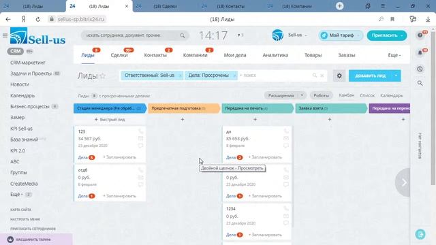The image size is (436, 245).
Task: Click Запланировать on lead 123 card
Action: (120, 157)
